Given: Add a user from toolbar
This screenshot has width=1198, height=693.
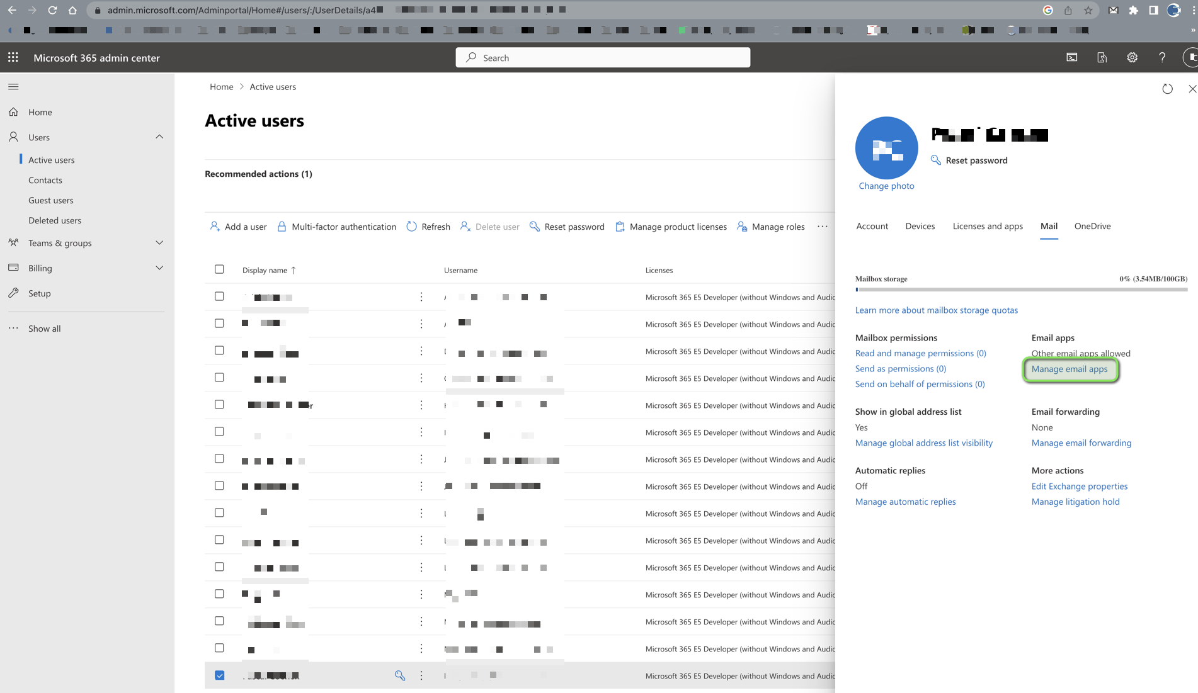Looking at the screenshot, I should [x=238, y=227].
